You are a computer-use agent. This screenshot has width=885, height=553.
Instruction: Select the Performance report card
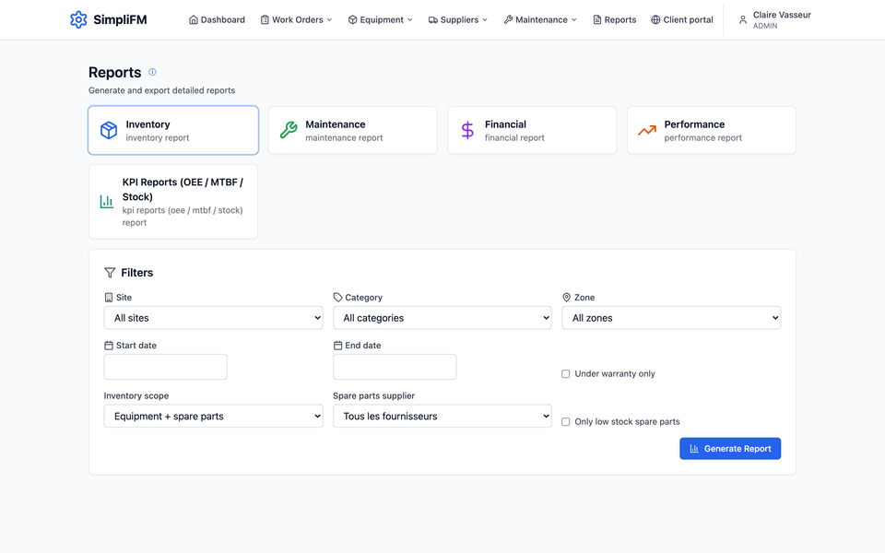click(712, 130)
